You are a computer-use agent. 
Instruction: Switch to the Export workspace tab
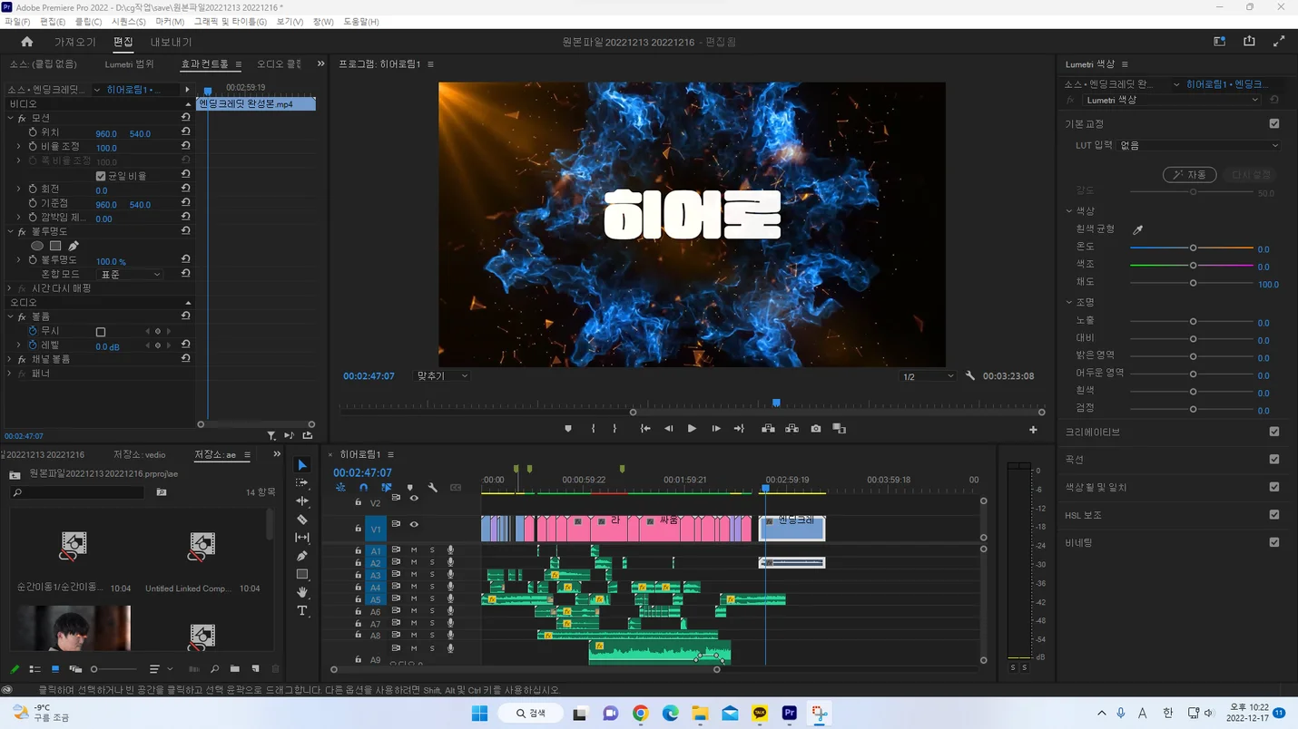coord(171,43)
